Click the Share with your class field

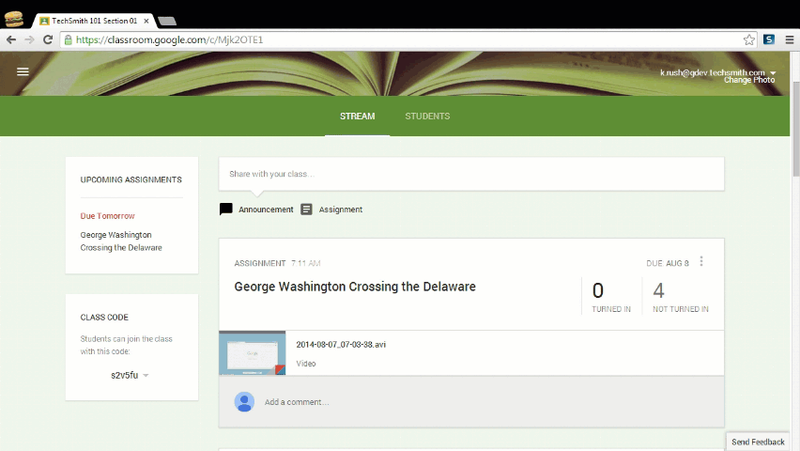[x=470, y=174]
